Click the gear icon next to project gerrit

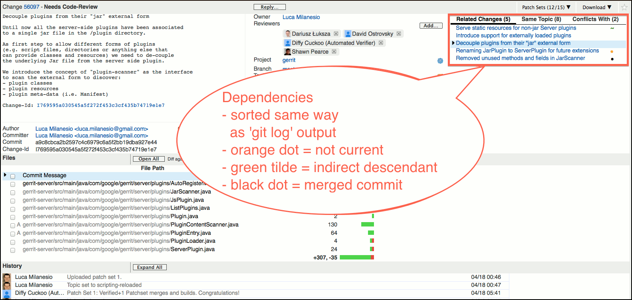coord(440,61)
